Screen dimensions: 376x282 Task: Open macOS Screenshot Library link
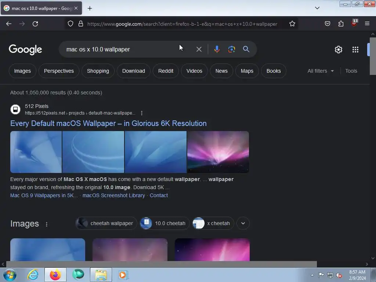(114, 195)
